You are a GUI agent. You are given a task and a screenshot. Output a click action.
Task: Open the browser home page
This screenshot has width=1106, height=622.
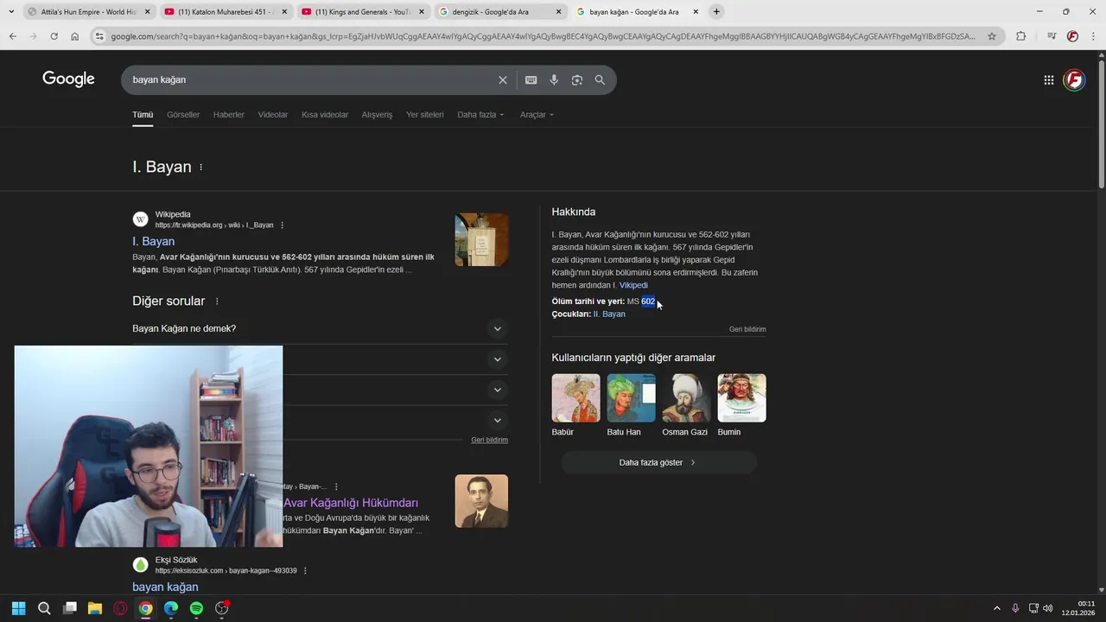[x=74, y=36]
